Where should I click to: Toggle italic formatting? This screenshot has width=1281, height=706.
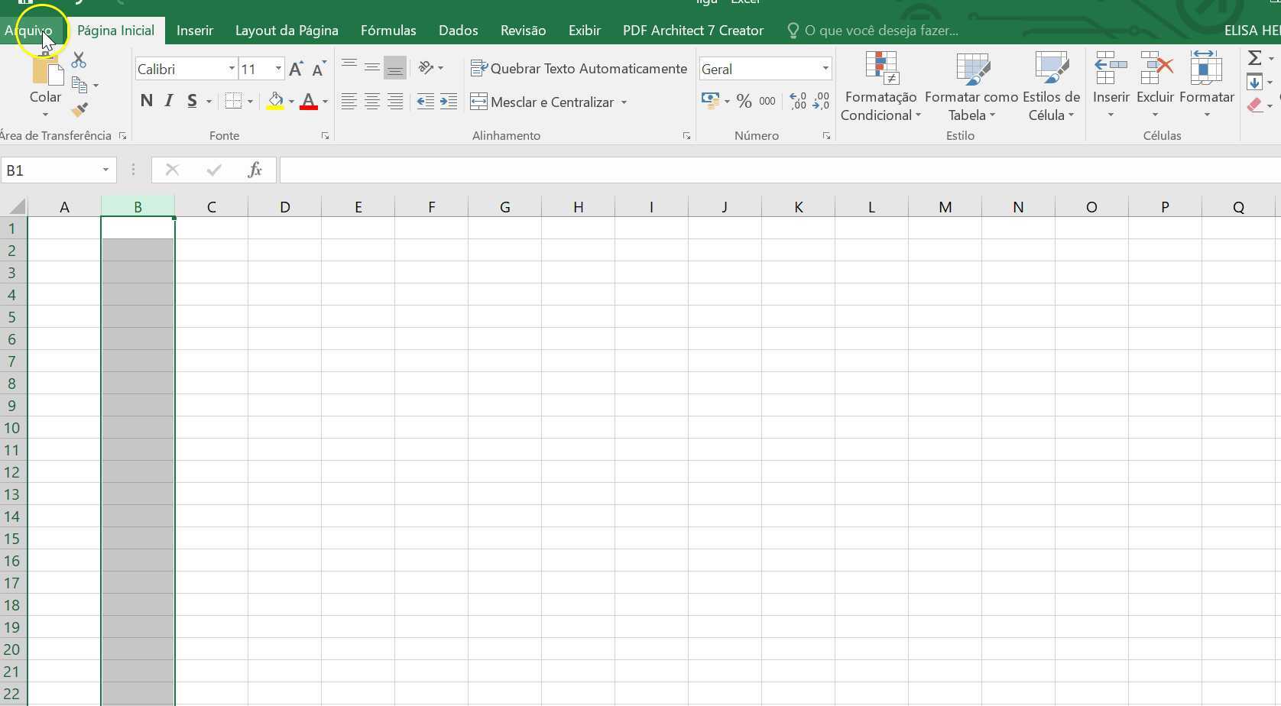[x=169, y=100]
